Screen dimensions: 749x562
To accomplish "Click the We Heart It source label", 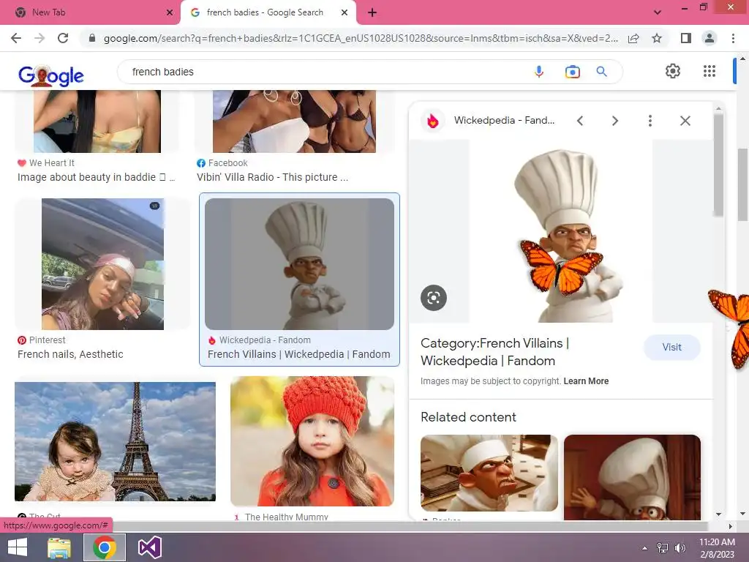I will 52,163.
